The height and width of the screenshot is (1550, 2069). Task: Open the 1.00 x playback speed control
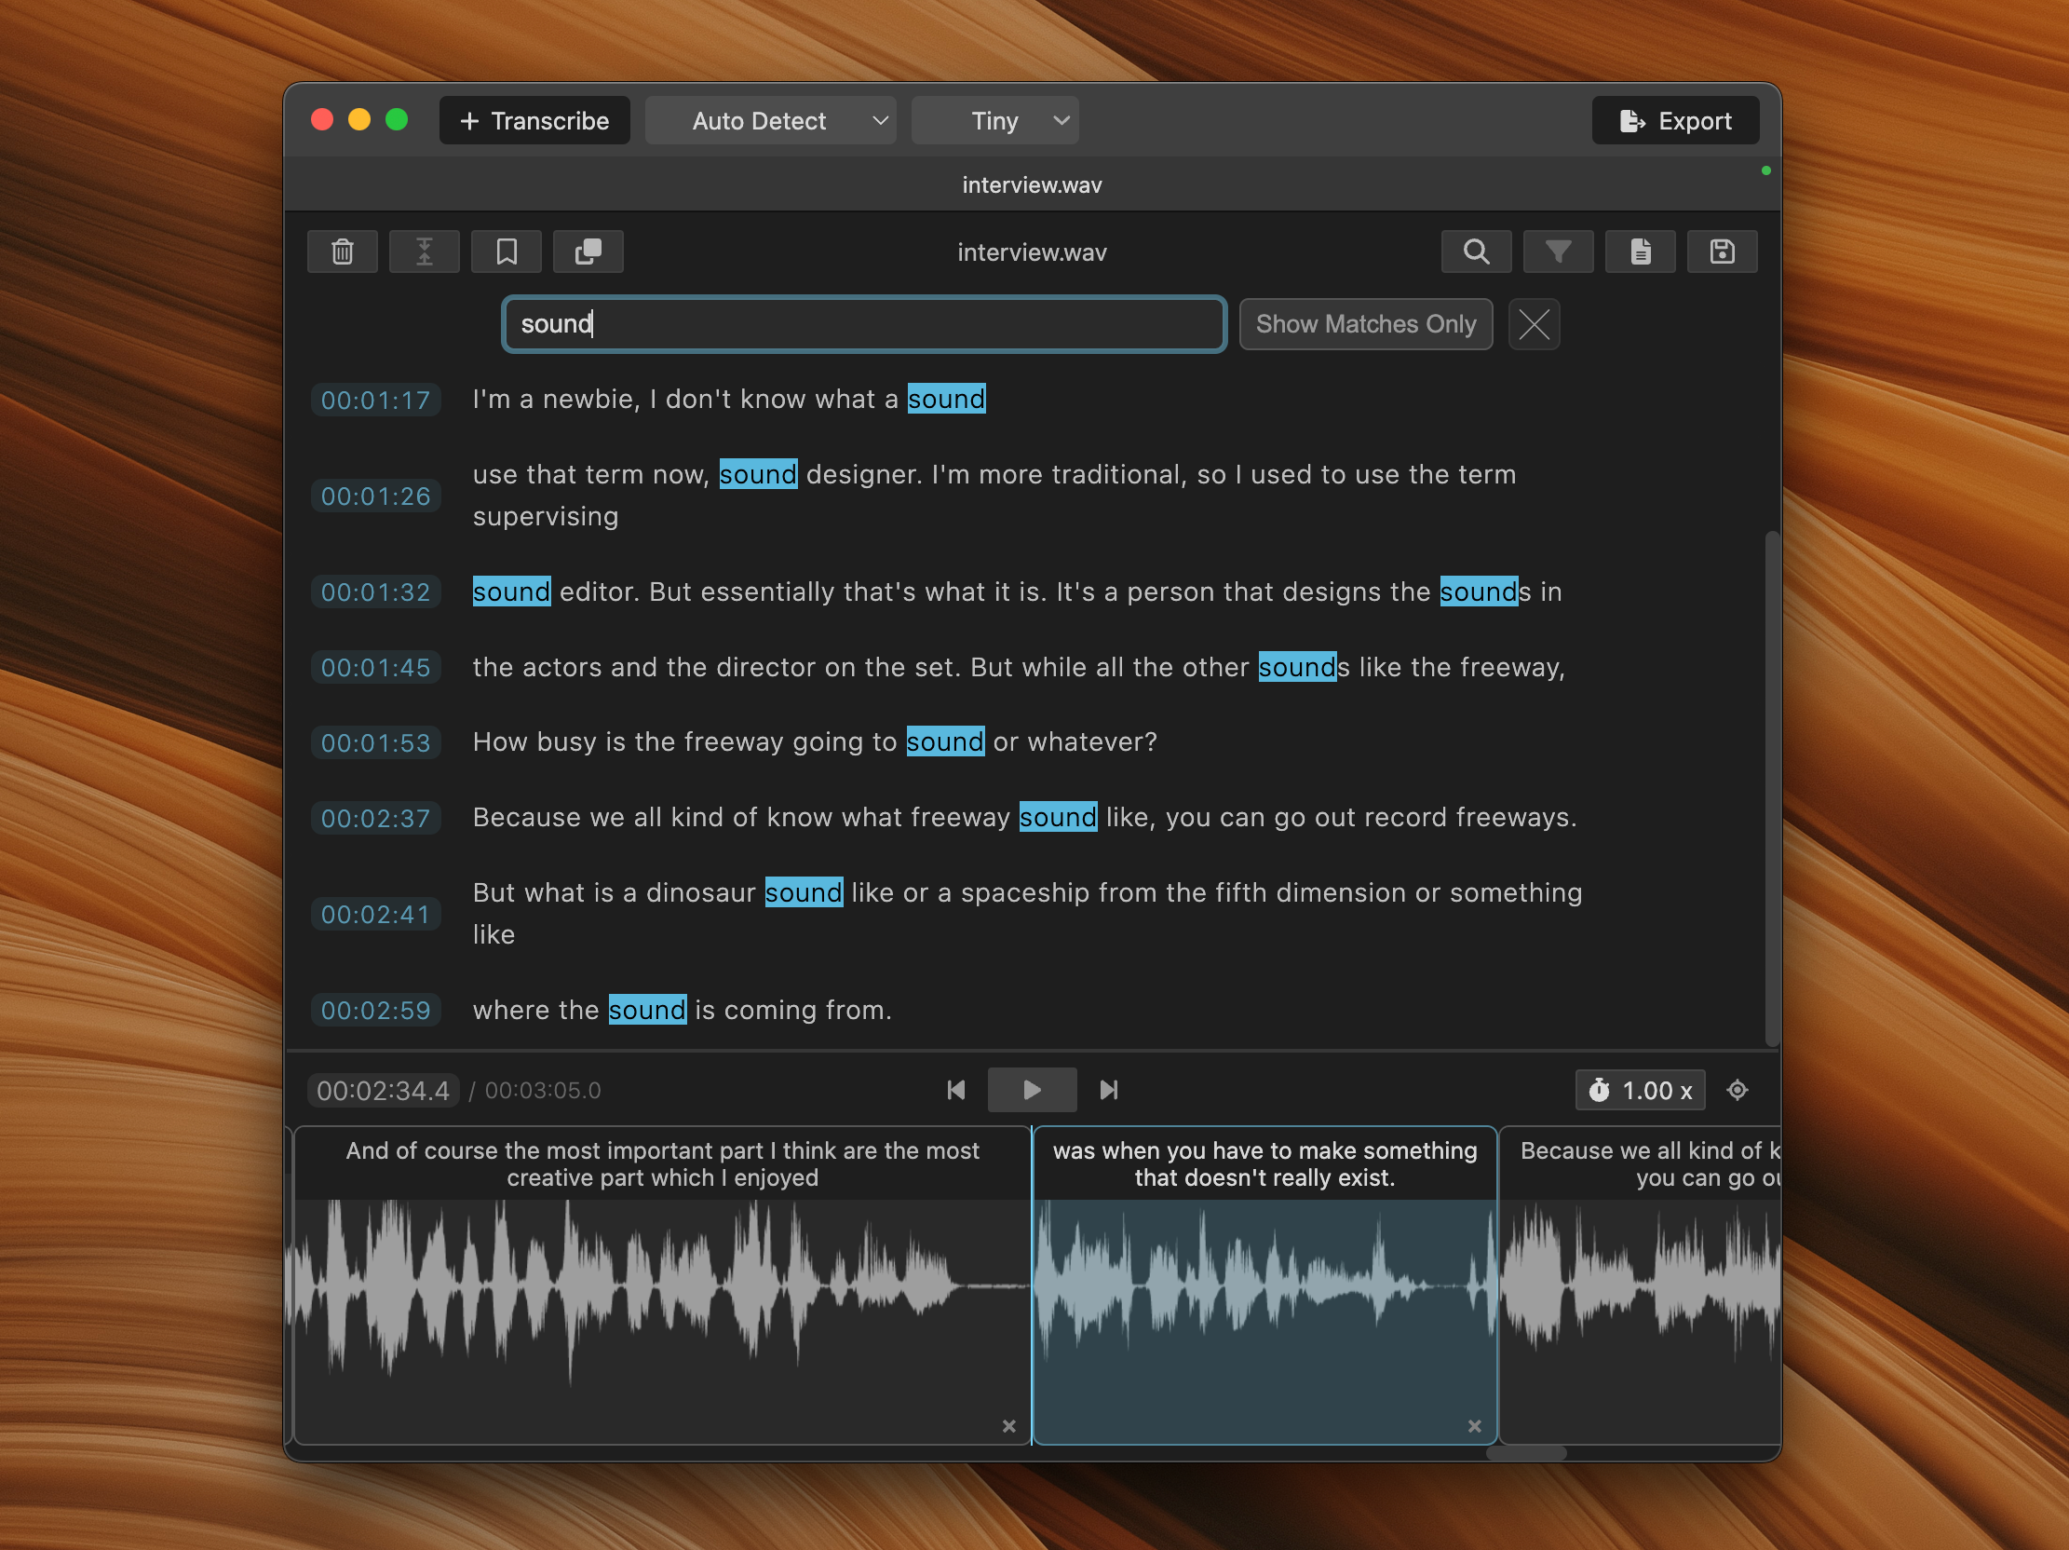pyautogui.click(x=1641, y=1090)
